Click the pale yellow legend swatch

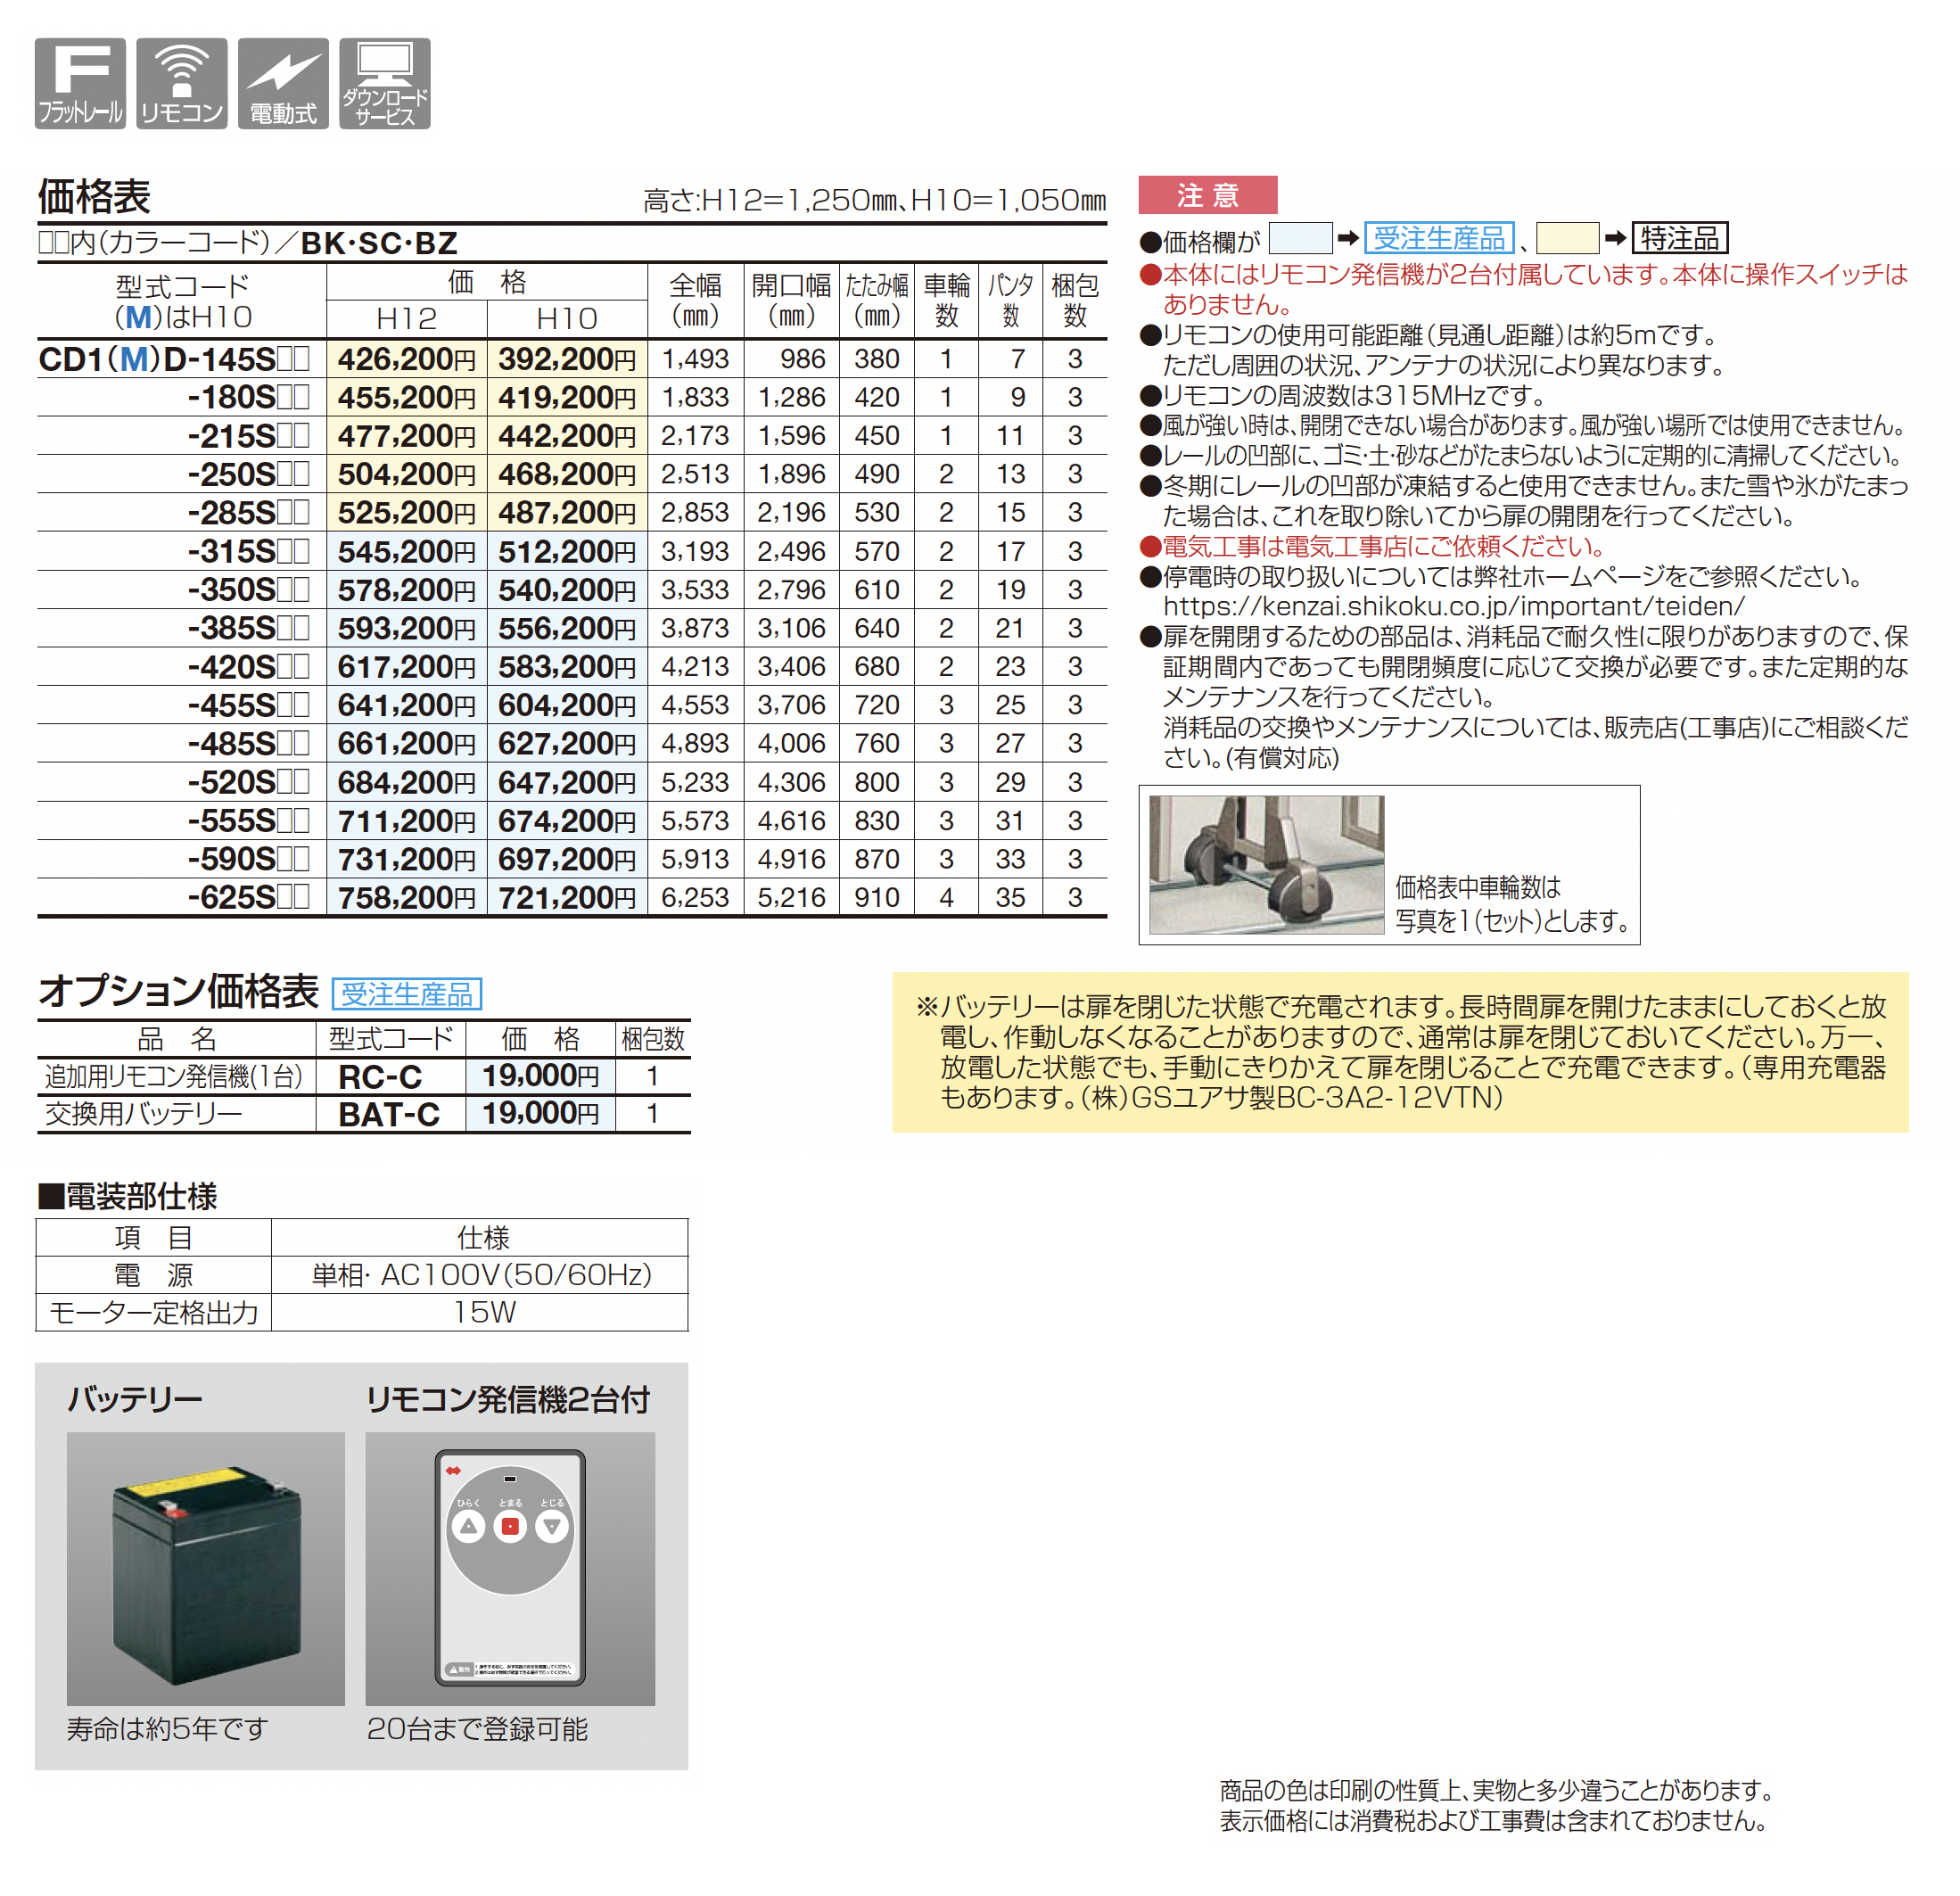1566,238
